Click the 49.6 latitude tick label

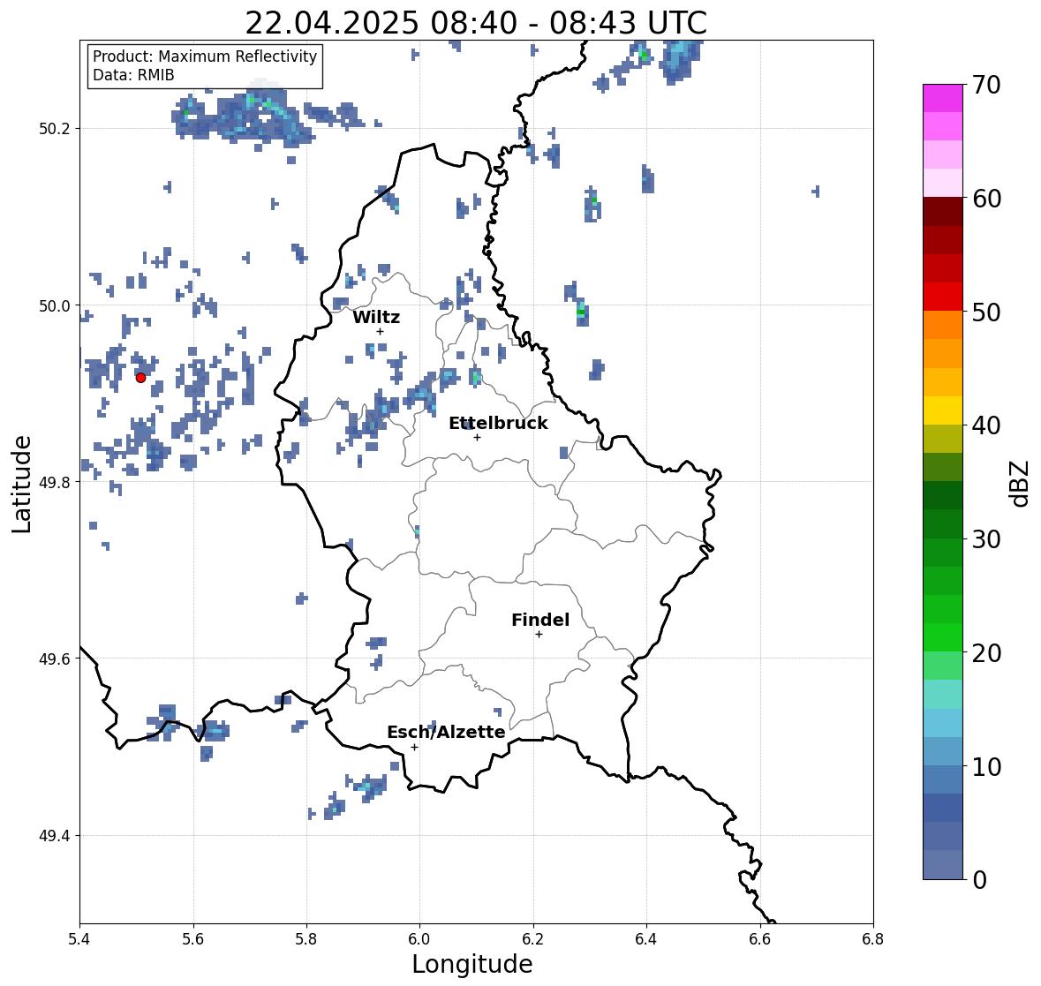click(x=54, y=659)
